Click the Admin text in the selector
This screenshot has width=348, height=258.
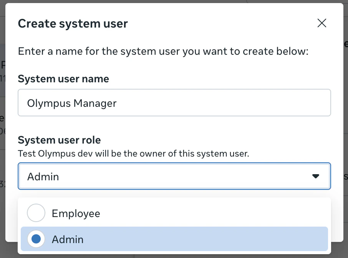point(42,176)
